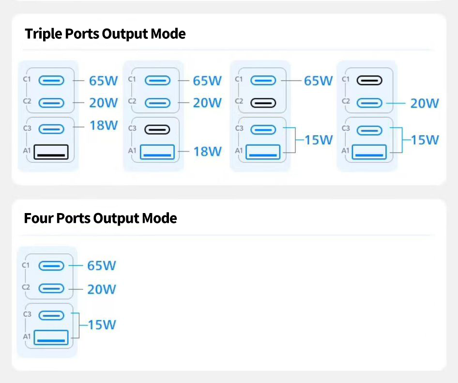Click the 65W label in the four ports diagram
Viewport: 458px width, 383px height.
click(102, 265)
